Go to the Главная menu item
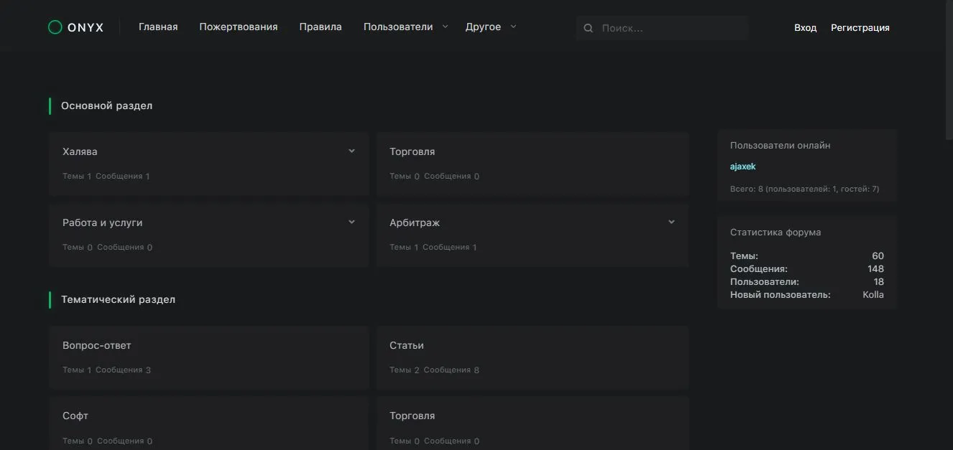953x450 pixels. point(158,27)
